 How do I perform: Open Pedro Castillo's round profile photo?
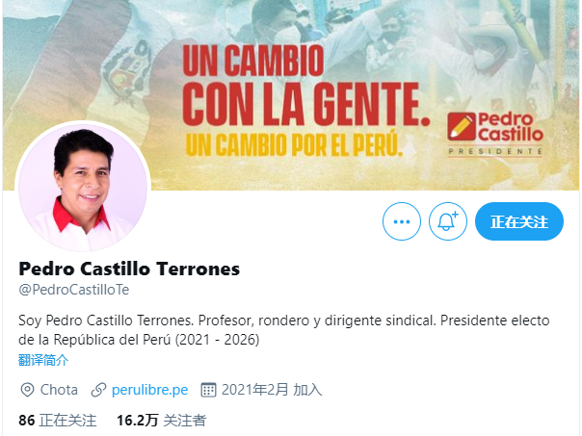pos(83,188)
